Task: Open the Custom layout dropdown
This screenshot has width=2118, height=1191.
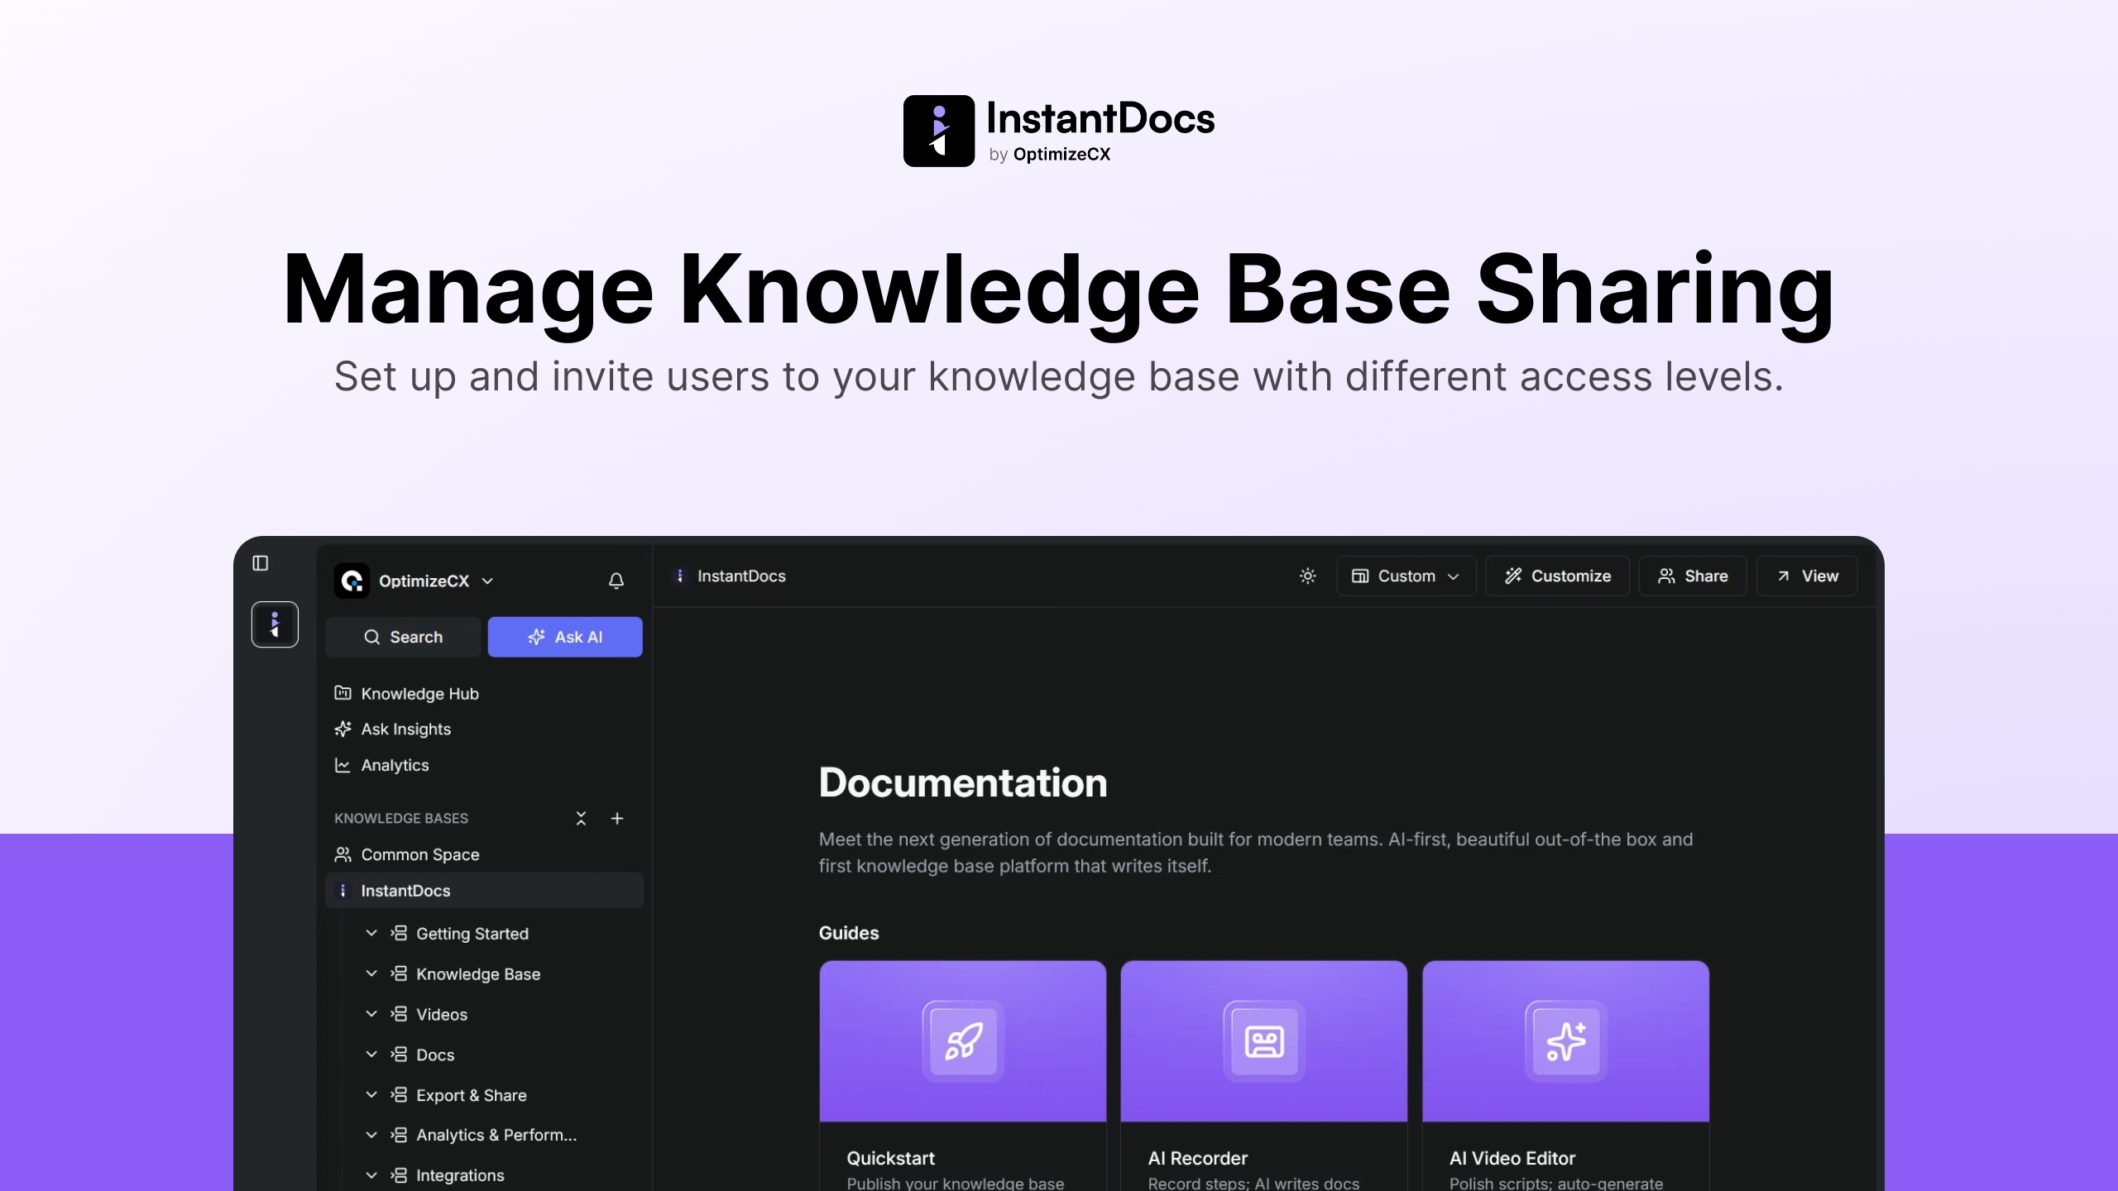Action: point(1405,576)
